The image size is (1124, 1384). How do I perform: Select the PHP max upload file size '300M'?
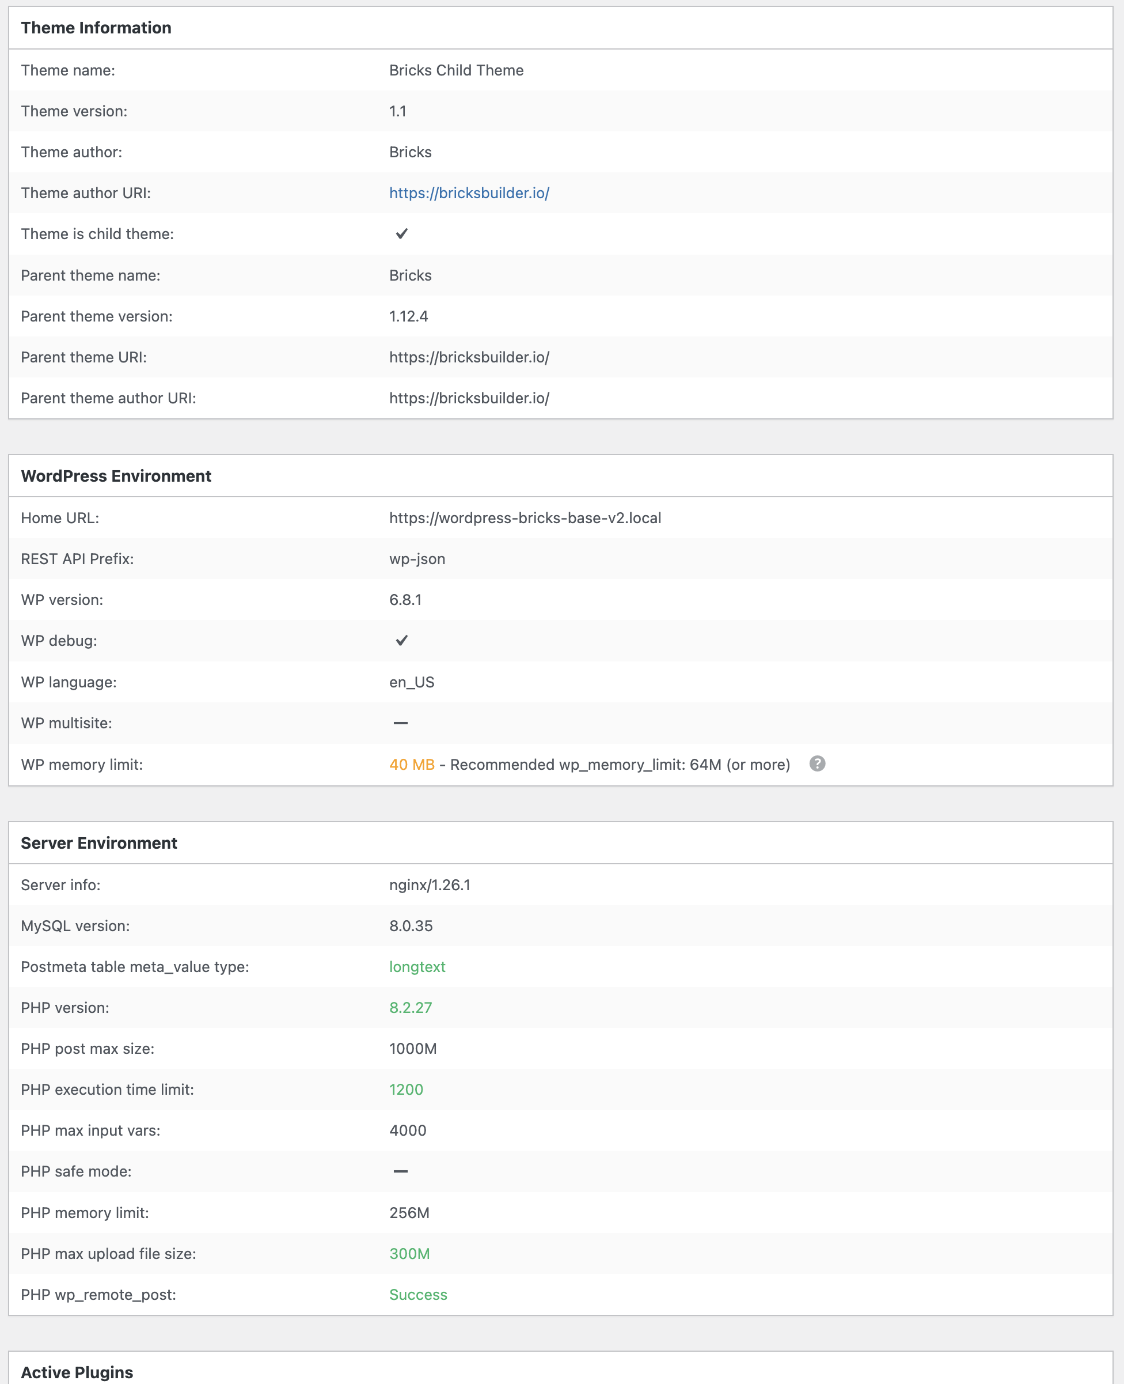pyautogui.click(x=409, y=1254)
